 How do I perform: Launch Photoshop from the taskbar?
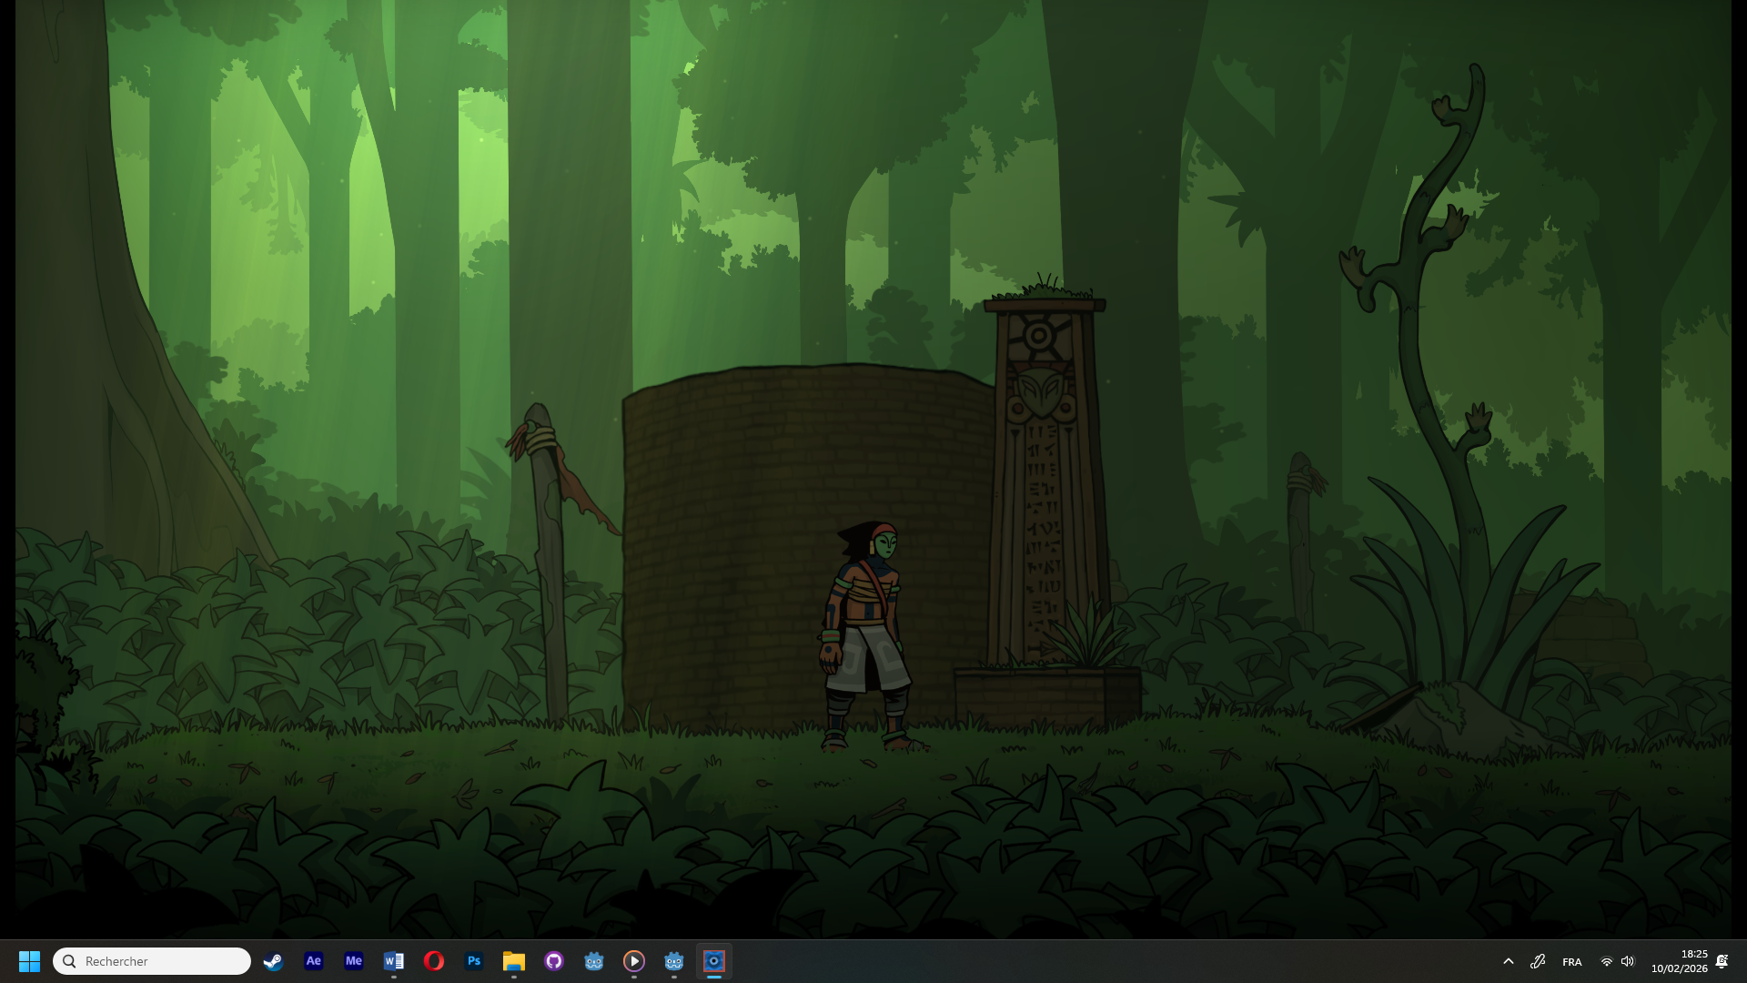click(x=473, y=961)
